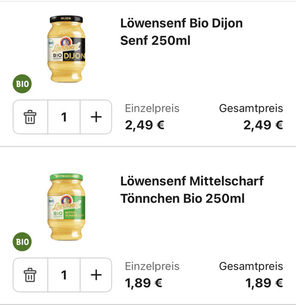
Task: Tap the Gesamtpreis label for Mittelscharf Senf
Action: (x=251, y=266)
